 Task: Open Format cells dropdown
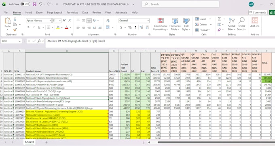[x=203, y=30]
